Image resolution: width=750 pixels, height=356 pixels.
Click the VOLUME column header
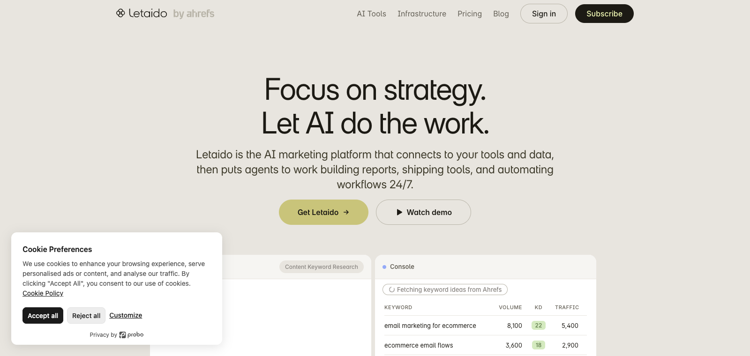(510, 307)
